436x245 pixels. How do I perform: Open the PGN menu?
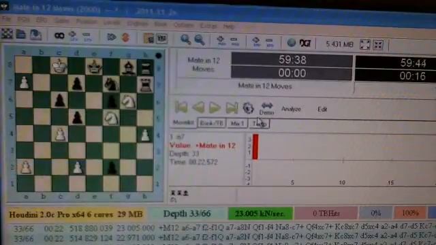click(x=23, y=20)
